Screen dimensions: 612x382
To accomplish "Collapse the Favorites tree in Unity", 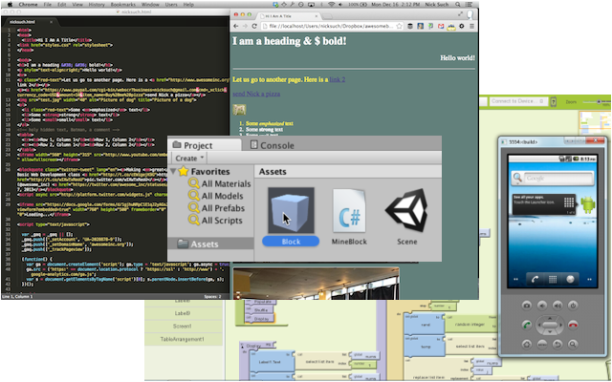I will 173,171.
